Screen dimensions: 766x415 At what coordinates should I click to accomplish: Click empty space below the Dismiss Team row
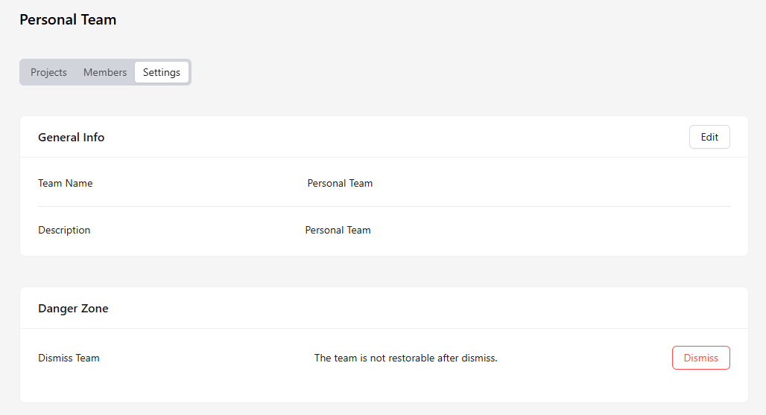[x=384, y=387]
